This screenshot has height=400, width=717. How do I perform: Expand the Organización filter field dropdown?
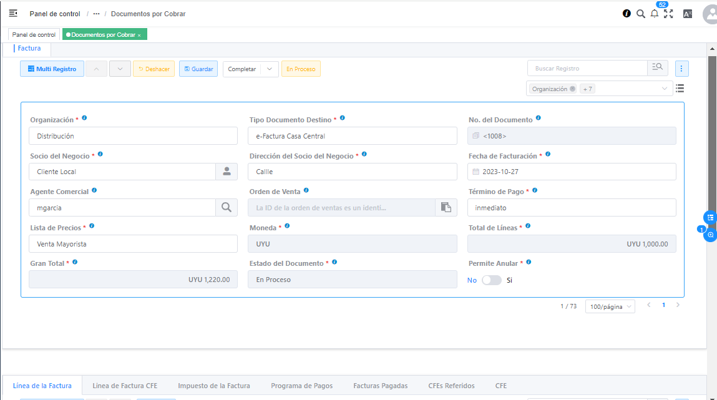pyautogui.click(x=664, y=89)
